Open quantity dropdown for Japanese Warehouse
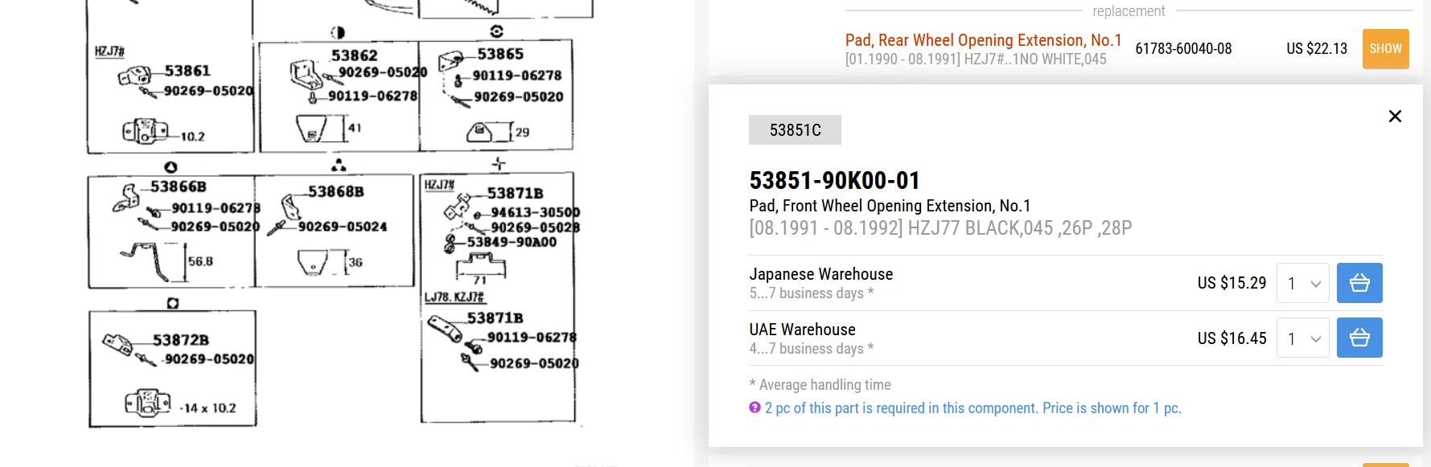This screenshot has height=467, width=1431. tap(1302, 283)
